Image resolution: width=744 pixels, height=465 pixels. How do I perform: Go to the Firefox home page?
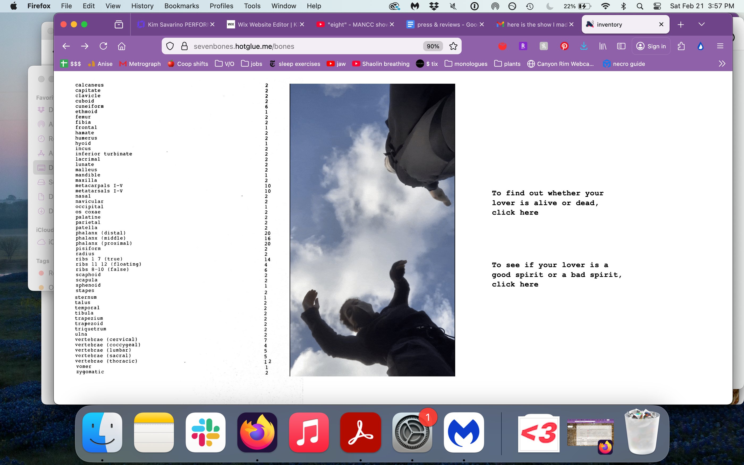[x=122, y=46]
